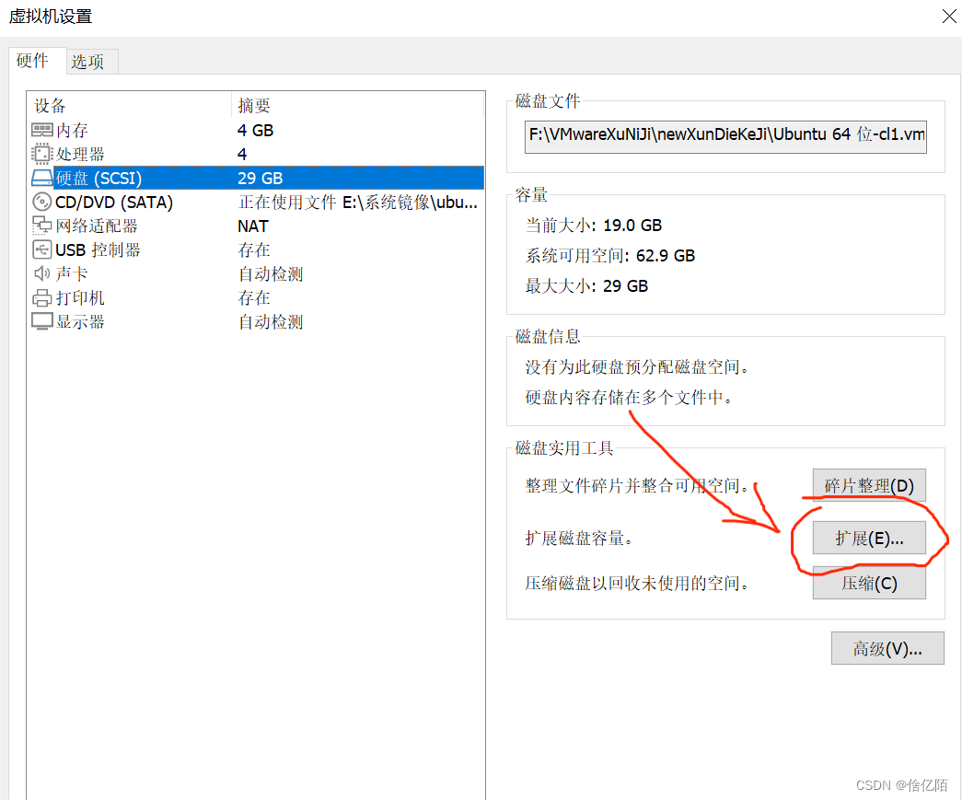Click the 扩展磁盘容量 description text
This screenshot has height=800, width=962.
click(x=578, y=538)
